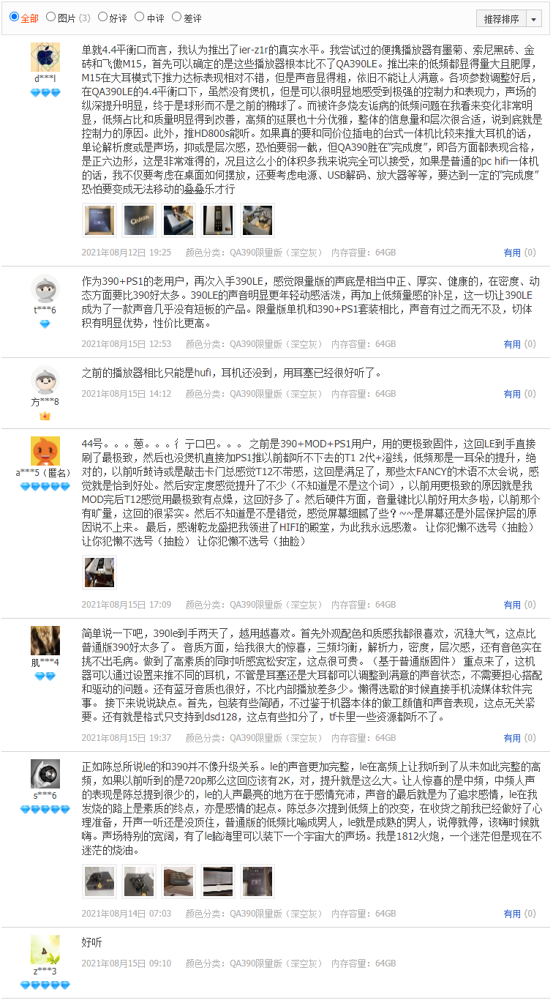The width and height of the screenshot is (553, 1003).
Task: Click diamond level badges under d***l
Action: tap(45, 93)
